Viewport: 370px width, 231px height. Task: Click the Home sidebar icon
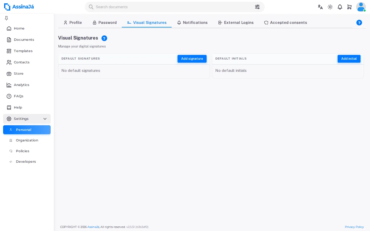pyautogui.click(x=9, y=28)
